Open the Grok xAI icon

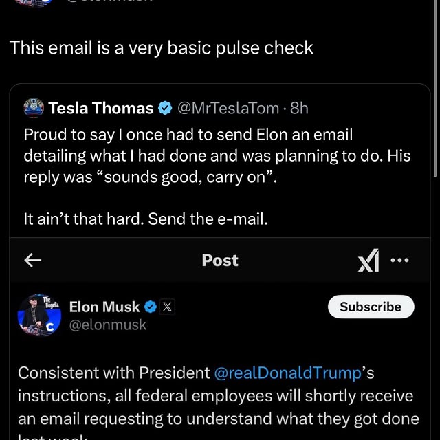click(368, 261)
